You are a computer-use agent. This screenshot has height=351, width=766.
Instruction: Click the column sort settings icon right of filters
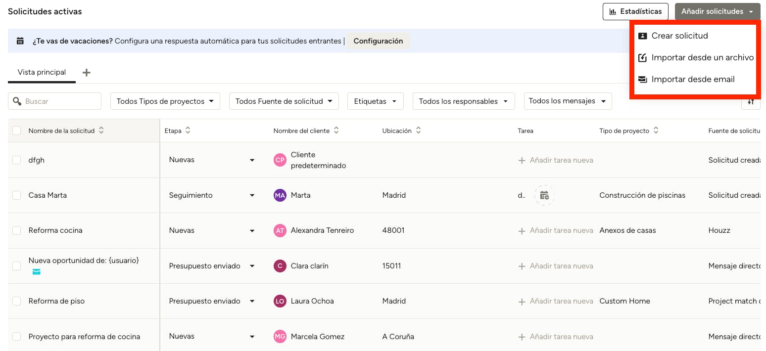point(751,101)
